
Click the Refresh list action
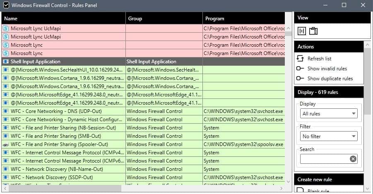pos(319,58)
